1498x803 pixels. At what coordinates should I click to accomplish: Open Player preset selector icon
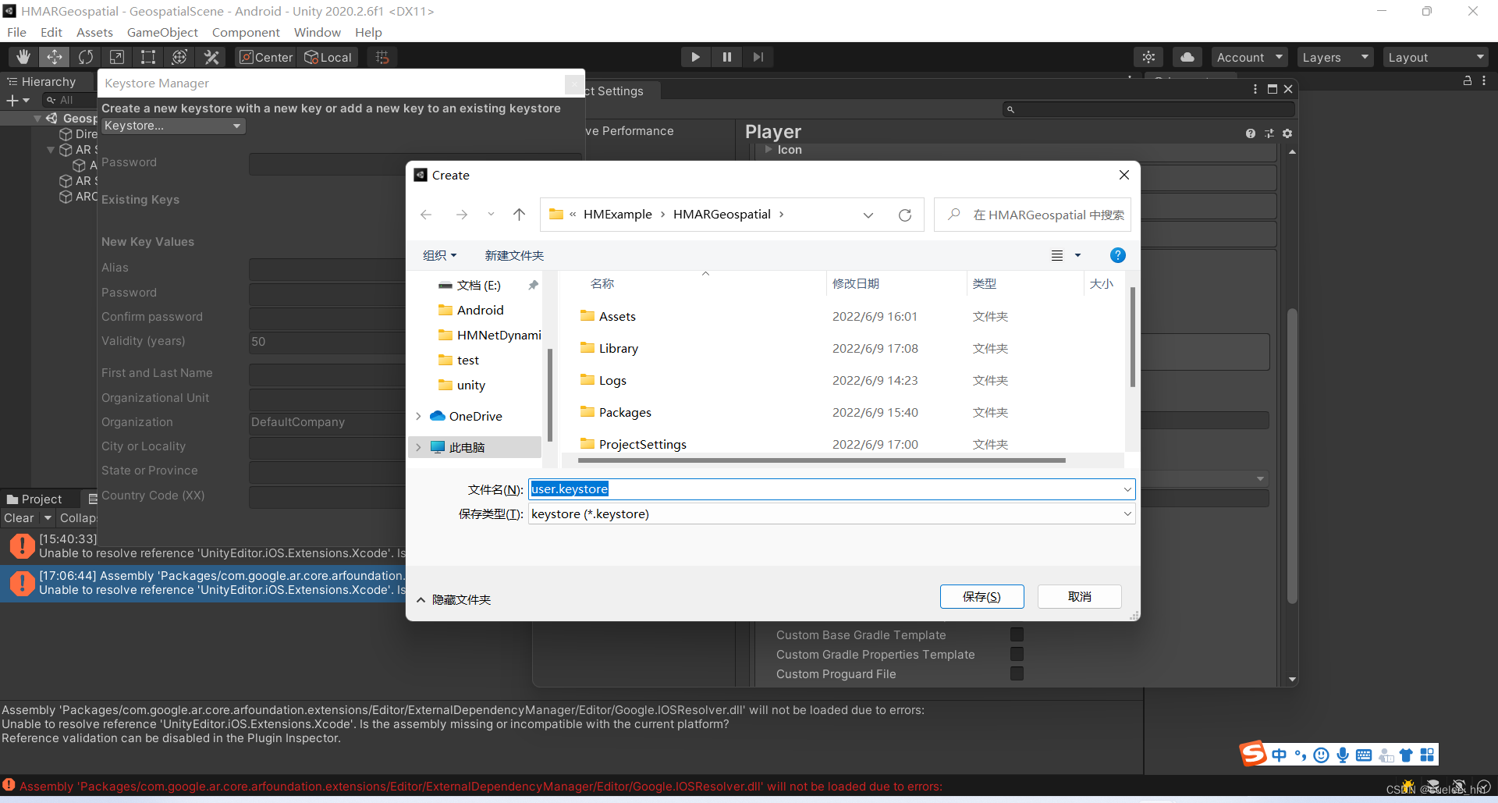tap(1269, 133)
